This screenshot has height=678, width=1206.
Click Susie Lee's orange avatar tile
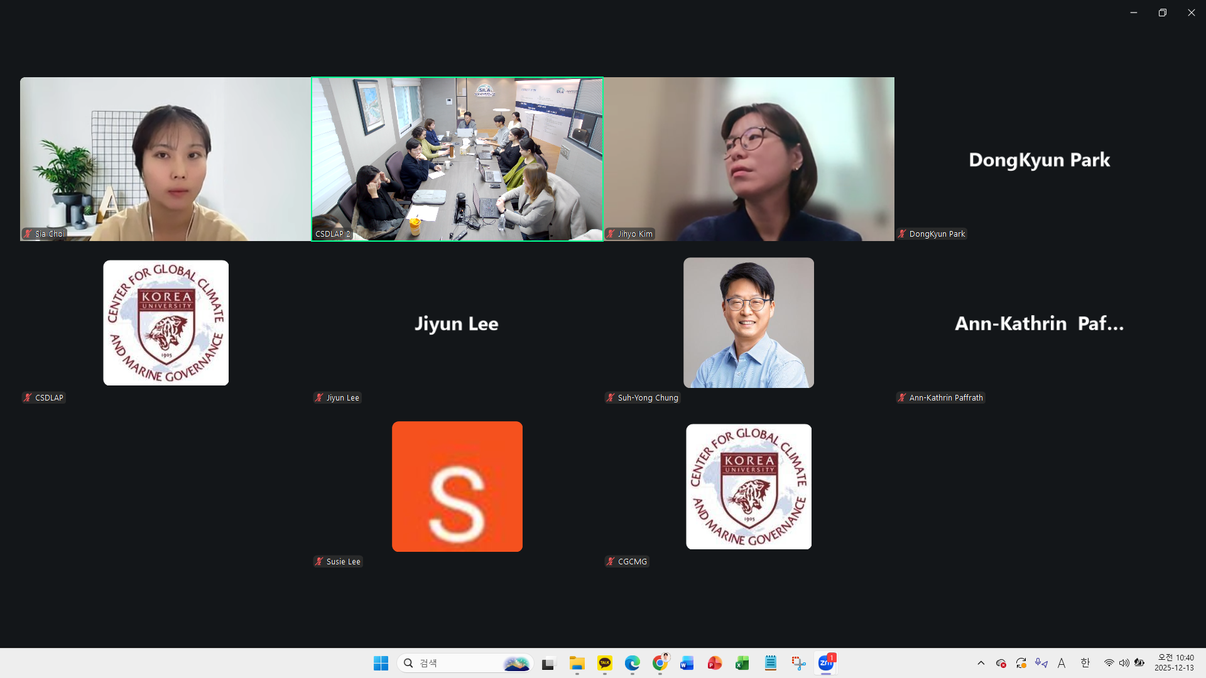[x=457, y=487]
